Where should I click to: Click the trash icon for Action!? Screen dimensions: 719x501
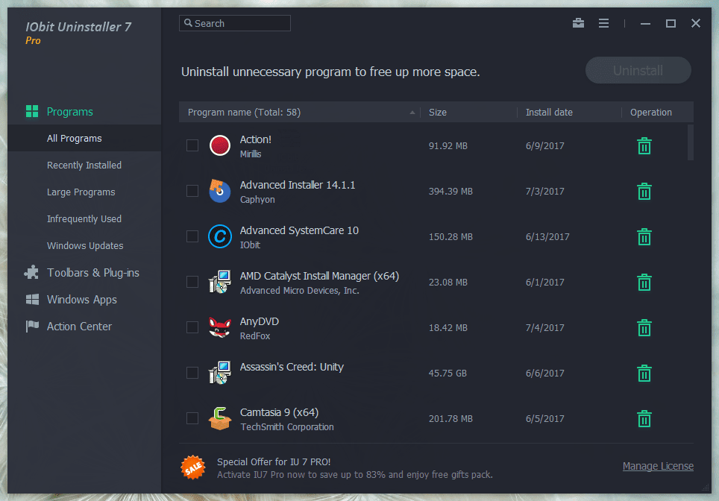(644, 146)
